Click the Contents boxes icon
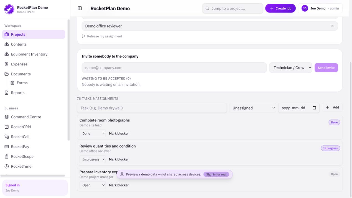 click(x=7, y=44)
